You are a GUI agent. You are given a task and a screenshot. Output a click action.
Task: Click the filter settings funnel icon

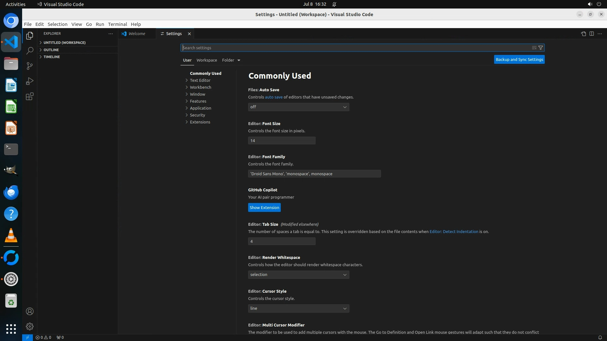click(x=541, y=48)
